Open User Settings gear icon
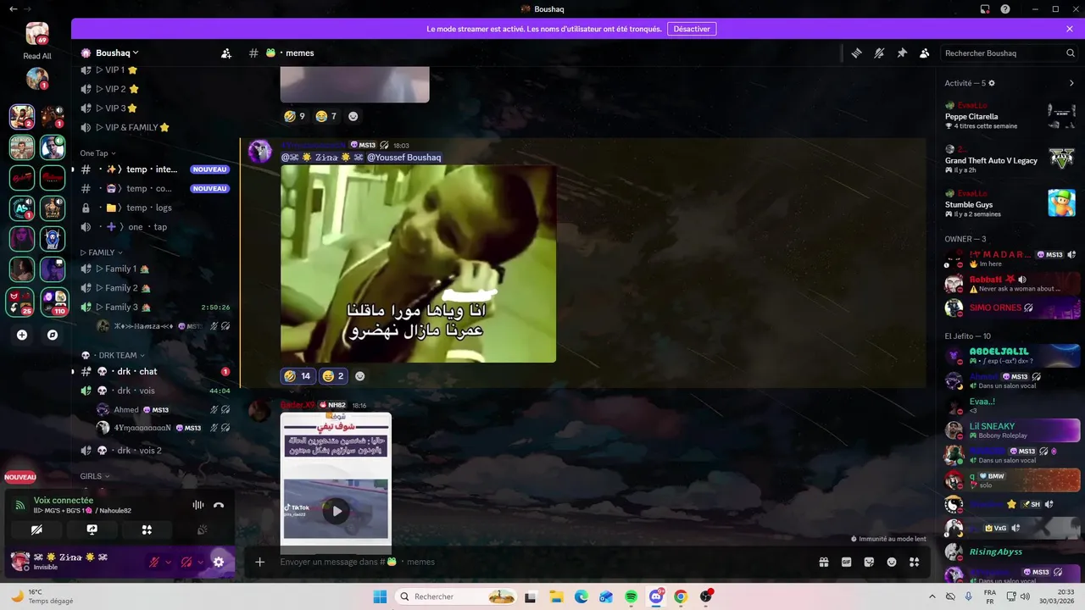1085x610 pixels. coord(219,562)
